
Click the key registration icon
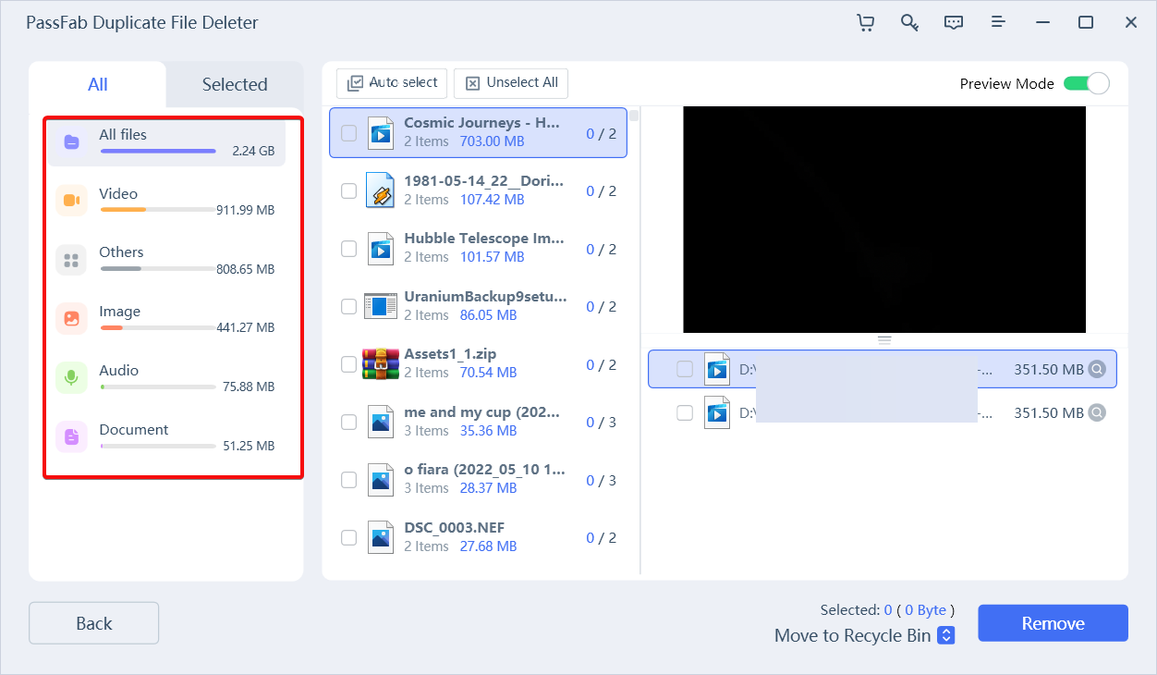click(909, 22)
